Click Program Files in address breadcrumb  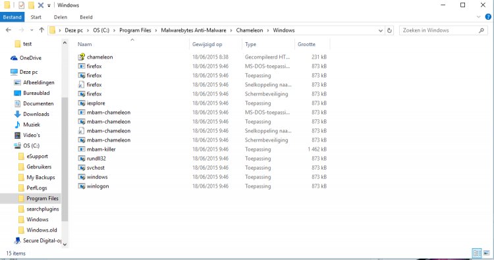tap(135, 30)
